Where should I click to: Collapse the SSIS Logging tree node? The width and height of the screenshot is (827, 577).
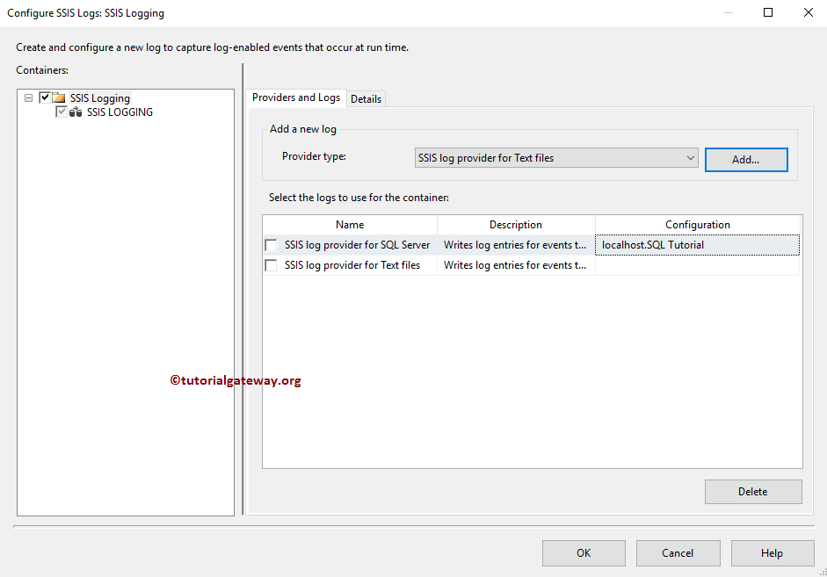(x=27, y=97)
